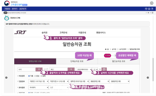Click the 승차권 breadcrumb link
The width and height of the screenshot is (156, 96).
(x=114, y=49)
